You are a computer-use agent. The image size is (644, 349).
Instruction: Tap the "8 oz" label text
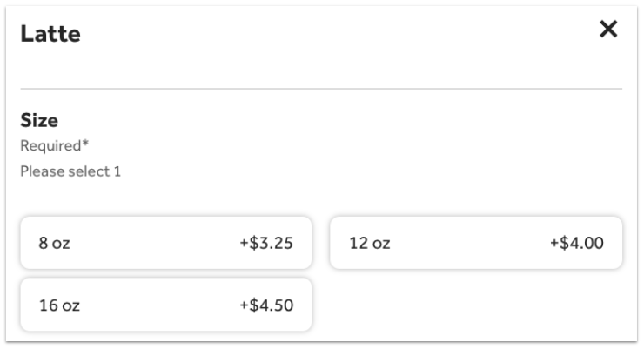coord(54,244)
